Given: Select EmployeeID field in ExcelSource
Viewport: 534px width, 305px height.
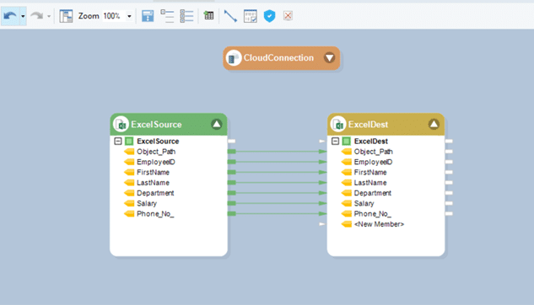Looking at the screenshot, I should (x=156, y=162).
